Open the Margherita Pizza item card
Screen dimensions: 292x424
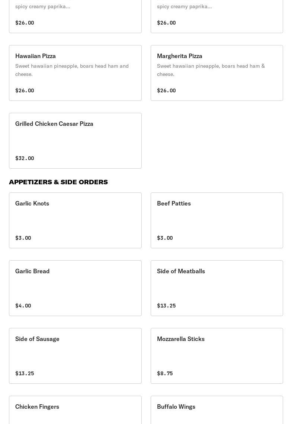click(216, 73)
